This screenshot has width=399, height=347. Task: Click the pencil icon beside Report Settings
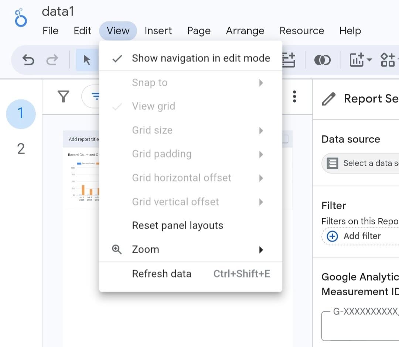coord(328,99)
